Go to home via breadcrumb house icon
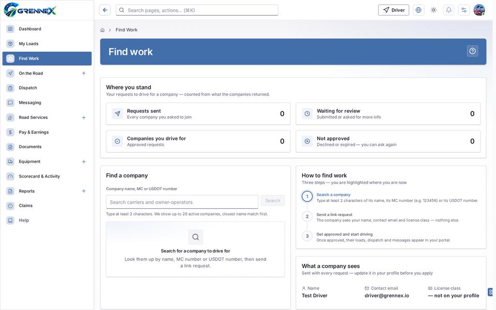The image size is (496, 310). (102, 30)
